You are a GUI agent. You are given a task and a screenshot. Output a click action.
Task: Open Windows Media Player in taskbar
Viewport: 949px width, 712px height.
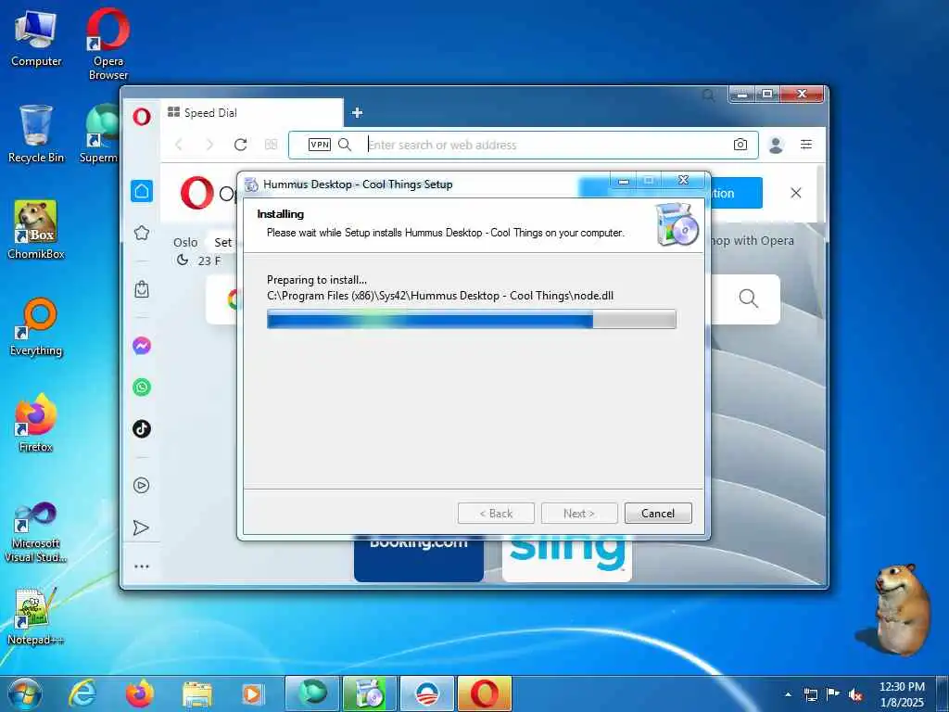click(252, 693)
